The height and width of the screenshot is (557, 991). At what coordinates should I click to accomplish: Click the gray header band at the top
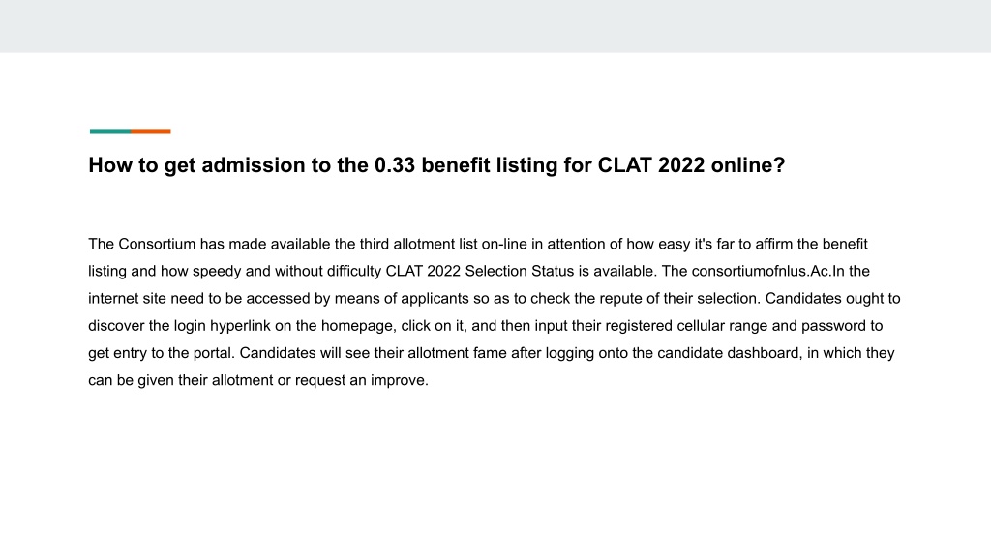click(x=495, y=26)
